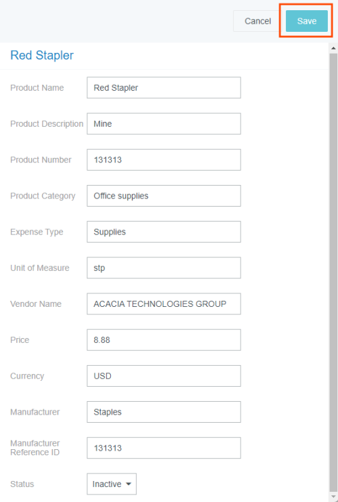Click the Red Stapler heading title
338x502 pixels.
pos(42,56)
